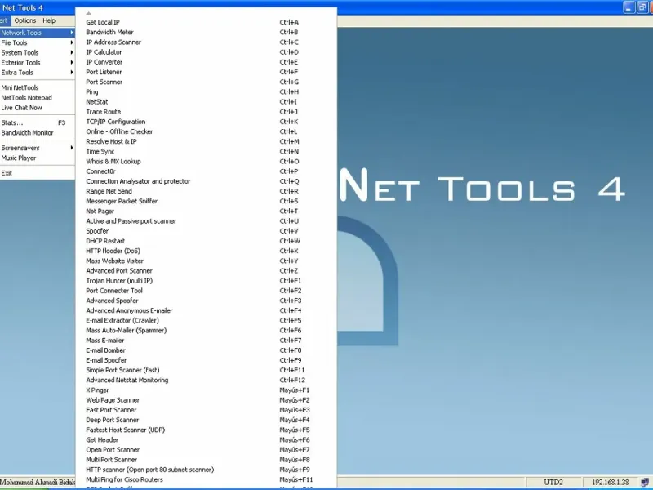This screenshot has height=490, width=653.
Task: Start Port Listener
Action: pos(206,72)
